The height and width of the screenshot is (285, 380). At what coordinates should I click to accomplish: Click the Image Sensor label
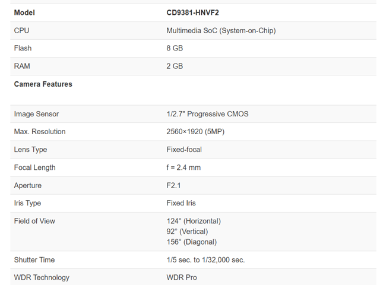click(x=36, y=114)
